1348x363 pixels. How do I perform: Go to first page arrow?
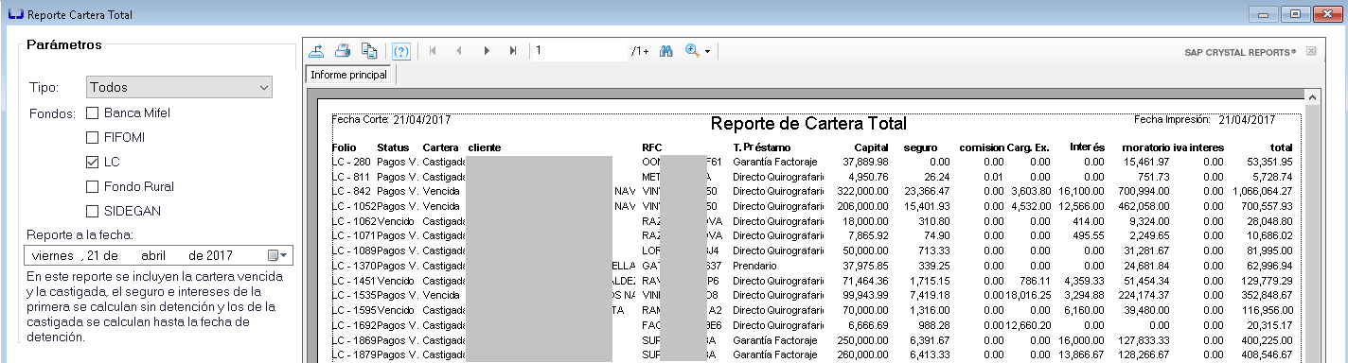pos(433,50)
